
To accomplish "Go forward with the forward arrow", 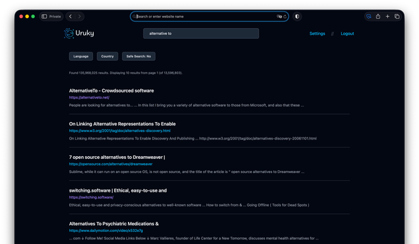I will pos(79,16).
